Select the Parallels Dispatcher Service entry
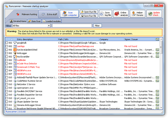The image size is (168, 118). (29, 95)
